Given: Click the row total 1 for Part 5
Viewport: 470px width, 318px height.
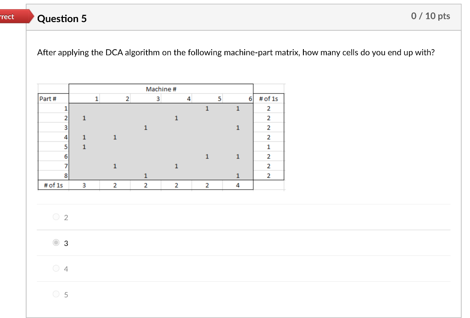Looking at the screenshot, I should [268, 147].
